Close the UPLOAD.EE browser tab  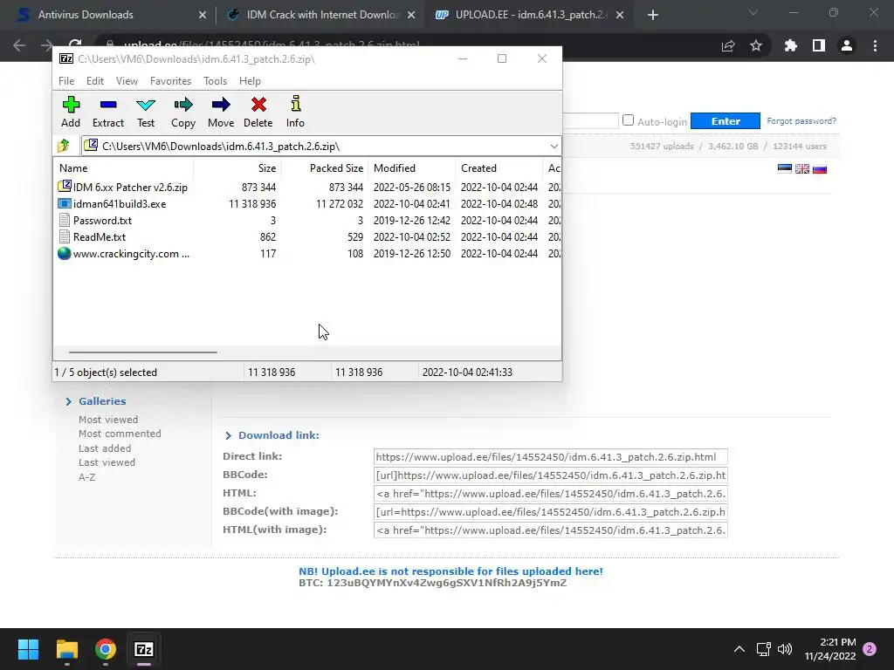[620, 16]
